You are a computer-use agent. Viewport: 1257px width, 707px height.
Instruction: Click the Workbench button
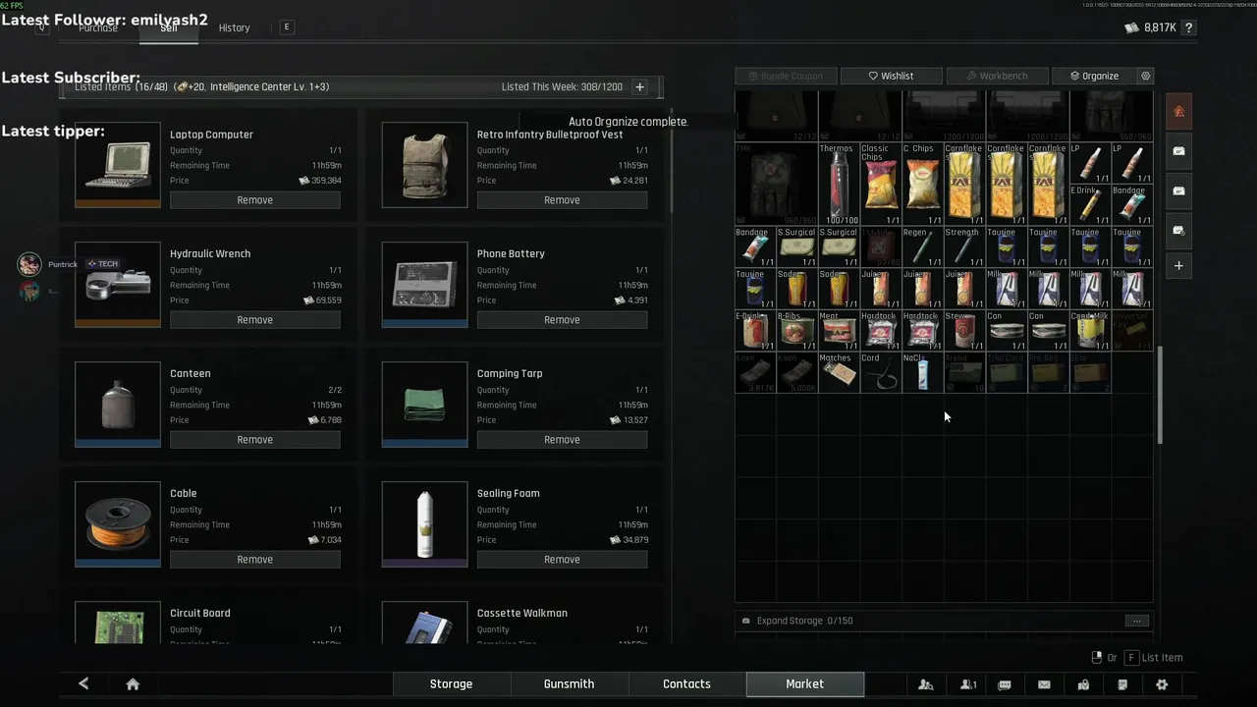coord(996,76)
